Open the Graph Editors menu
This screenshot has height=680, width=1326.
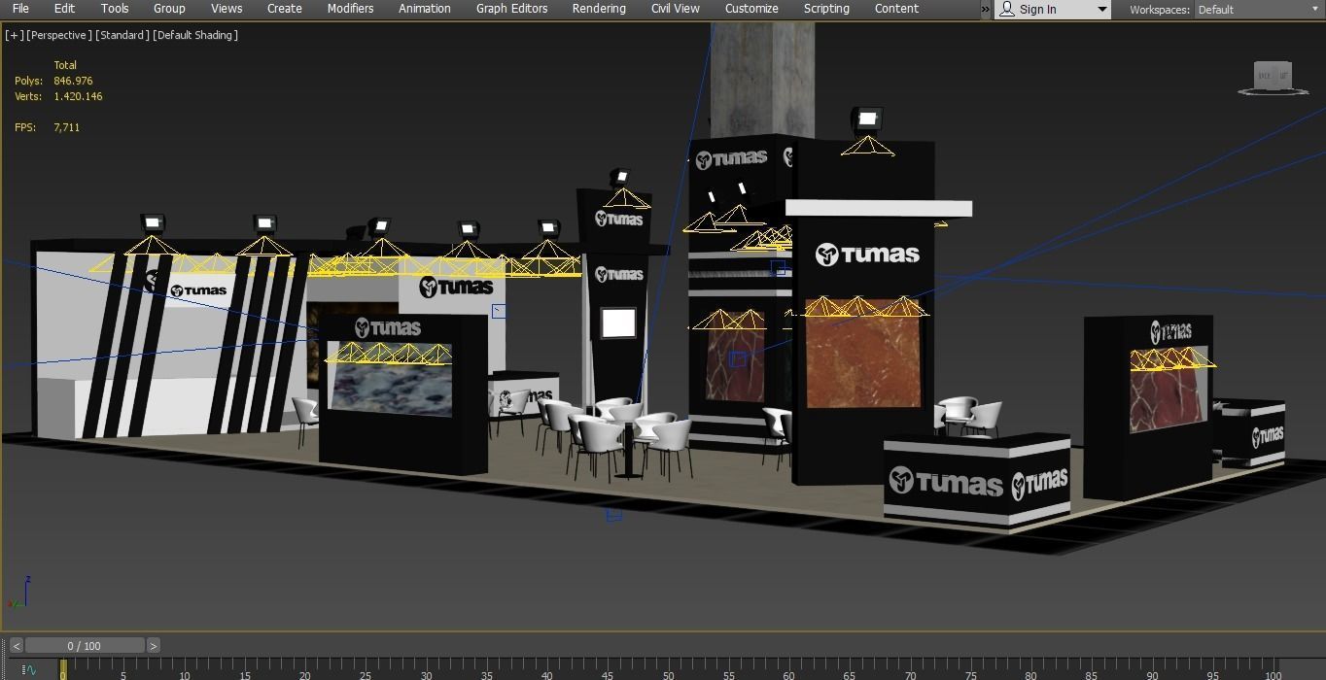tap(511, 8)
